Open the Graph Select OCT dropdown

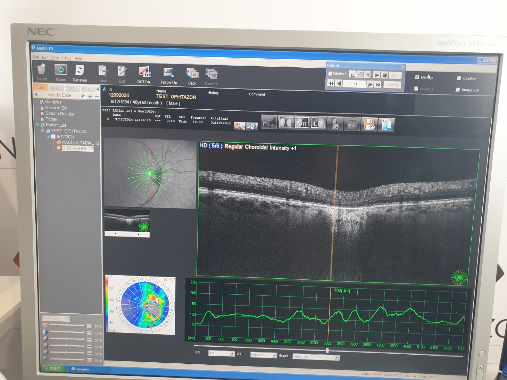316,357
